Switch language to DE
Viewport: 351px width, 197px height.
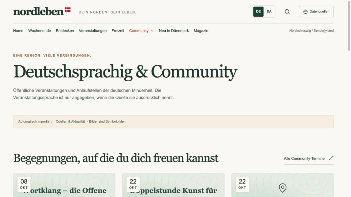(x=258, y=12)
